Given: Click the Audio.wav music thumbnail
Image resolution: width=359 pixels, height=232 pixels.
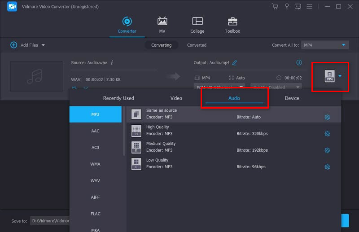Looking at the screenshot, I should pyautogui.click(x=37, y=76).
